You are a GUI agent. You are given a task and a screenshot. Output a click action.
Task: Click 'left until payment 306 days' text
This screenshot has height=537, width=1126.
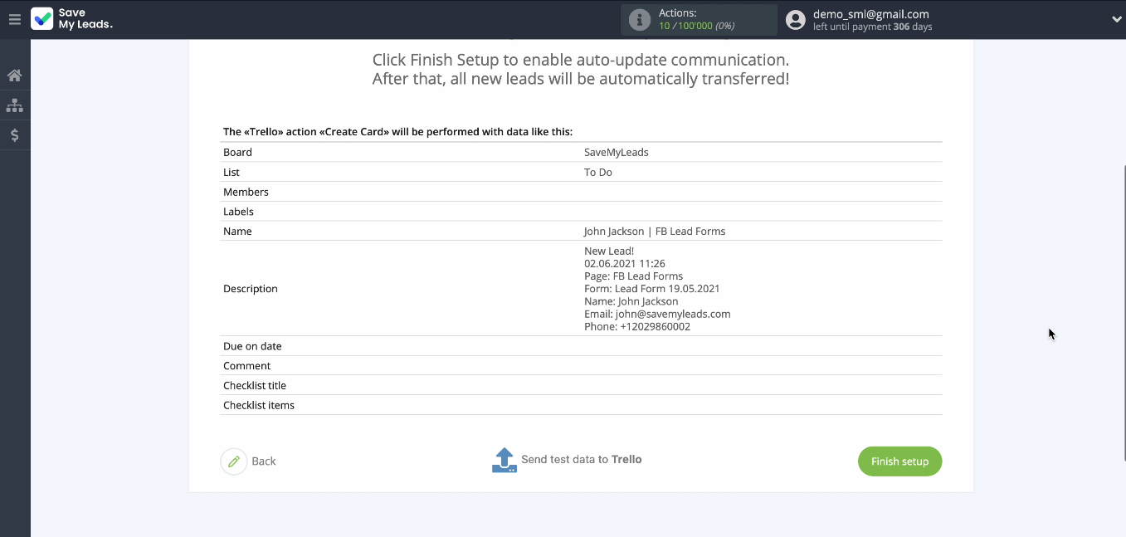(x=872, y=27)
